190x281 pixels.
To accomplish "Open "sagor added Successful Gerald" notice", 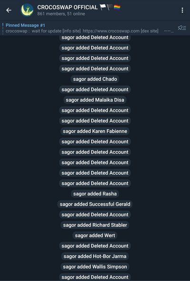I will (x=95, y=204).
